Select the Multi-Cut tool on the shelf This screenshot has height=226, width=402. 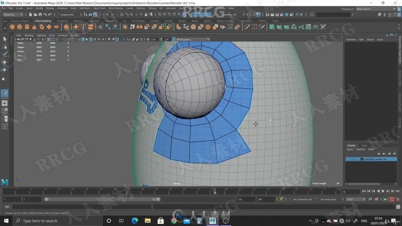coord(247,27)
